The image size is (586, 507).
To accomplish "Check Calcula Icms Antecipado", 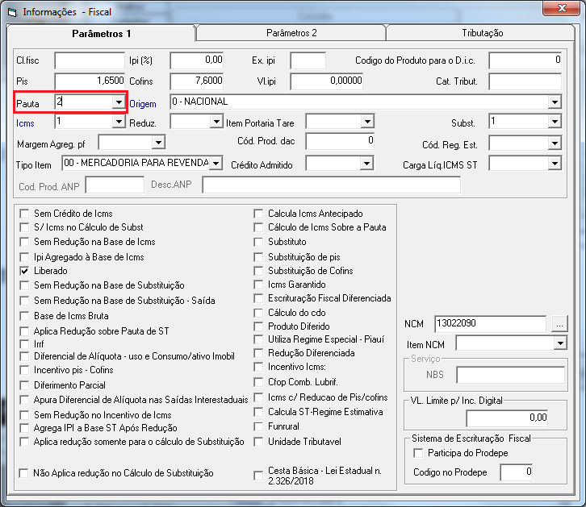I will coord(258,214).
